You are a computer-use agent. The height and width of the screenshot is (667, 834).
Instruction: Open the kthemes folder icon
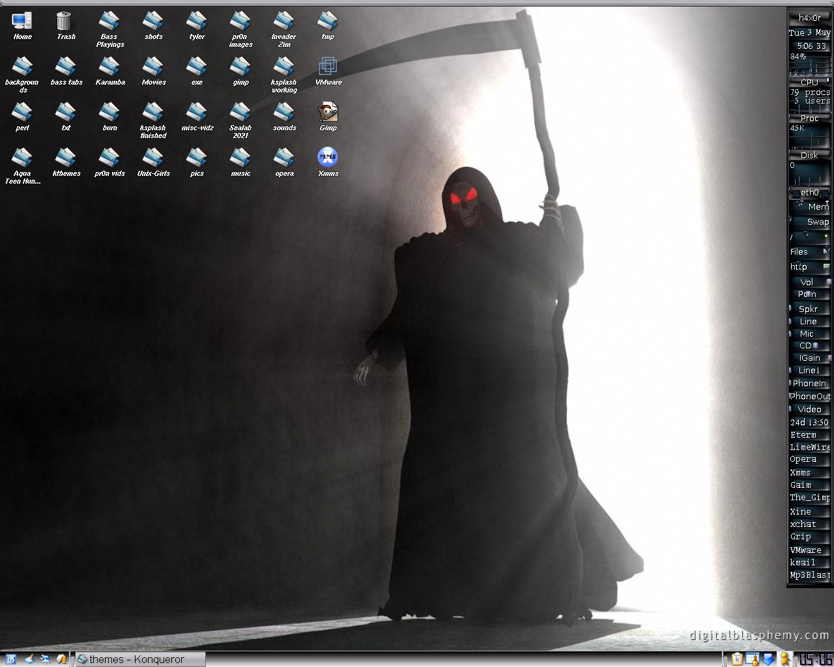pyautogui.click(x=66, y=163)
